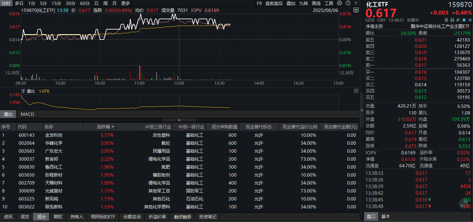Open the 资讯 news tab

[x=8, y=217]
